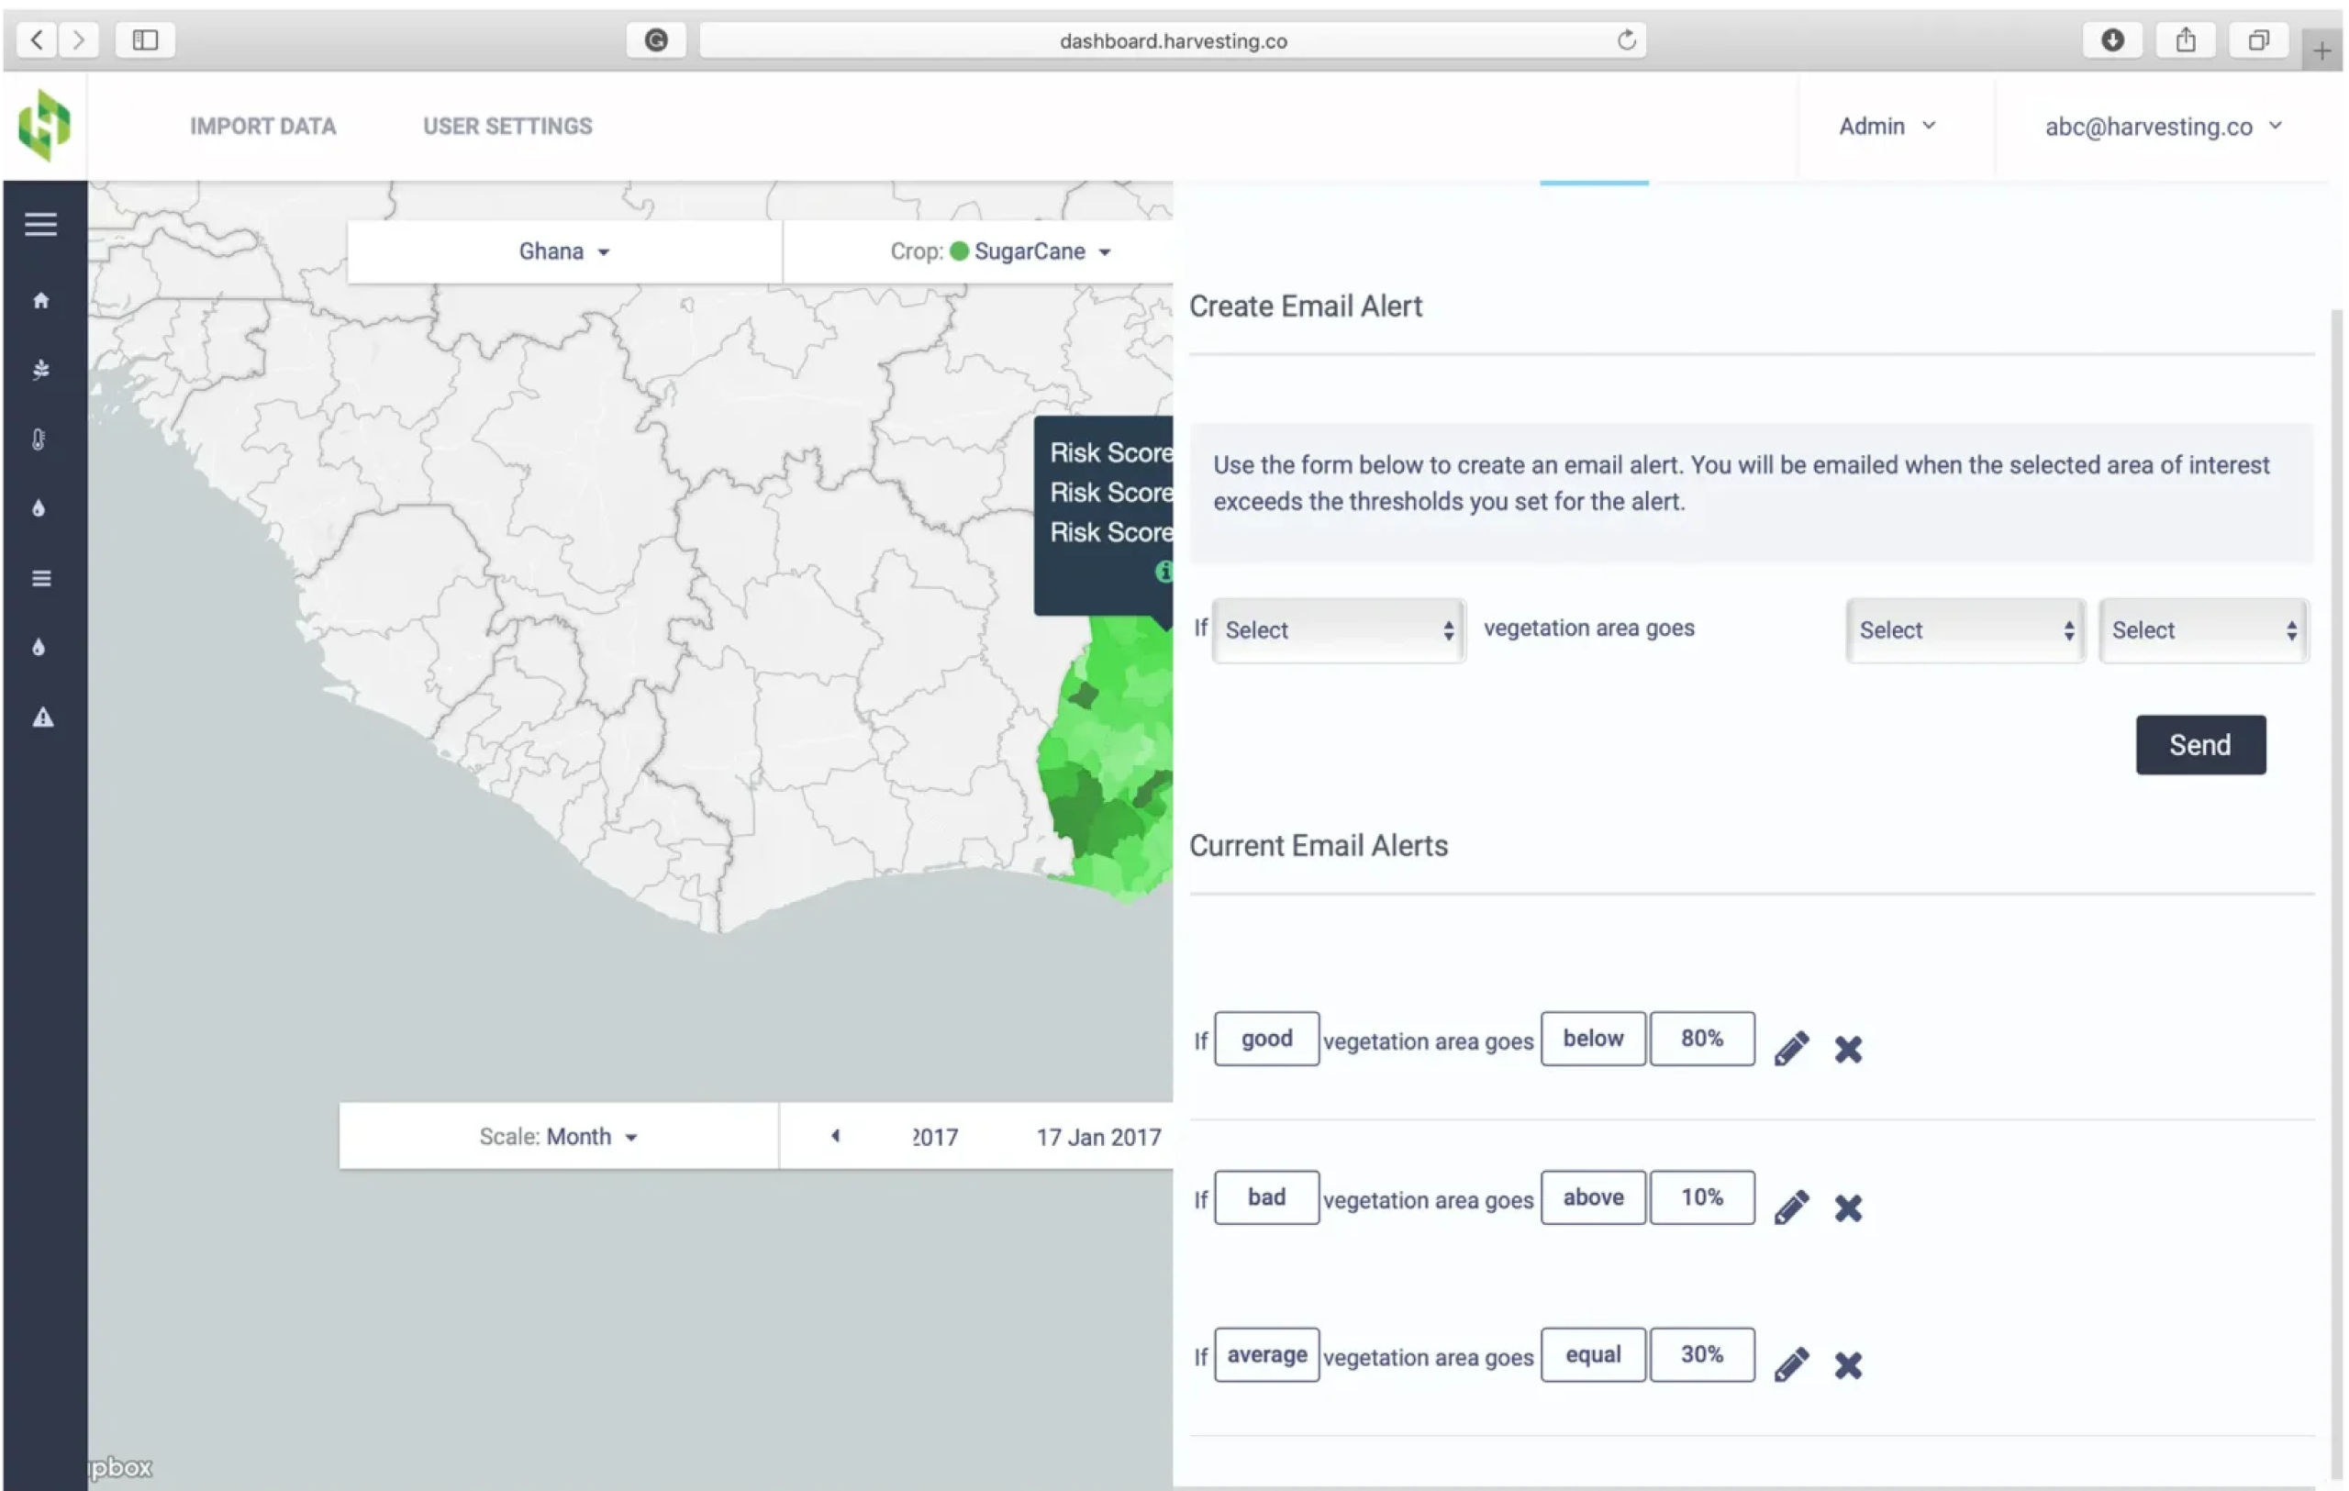Click the good box in the first alert

point(1266,1039)
